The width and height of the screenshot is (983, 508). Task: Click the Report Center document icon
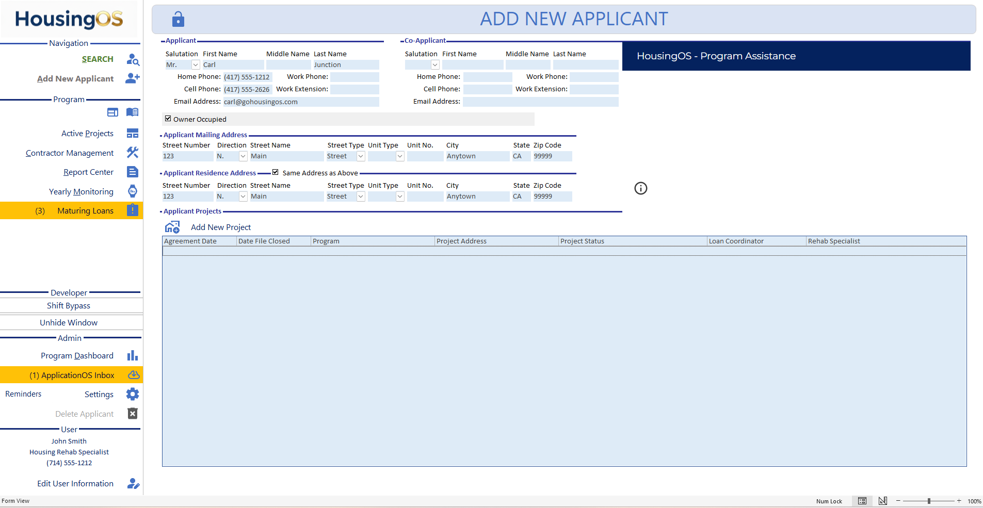click(133, 172)
